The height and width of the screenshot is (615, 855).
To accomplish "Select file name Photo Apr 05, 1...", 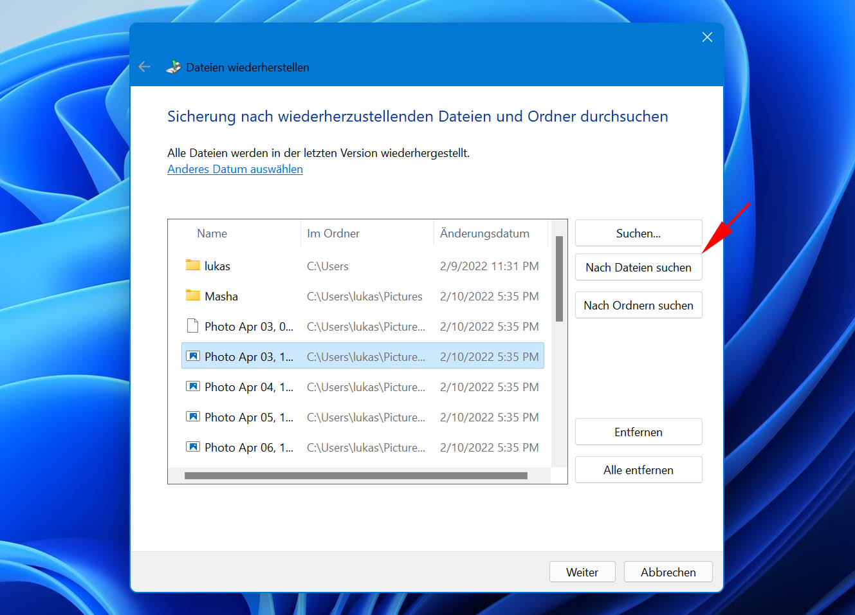I will pyautogui.click(x=249, y=417).
